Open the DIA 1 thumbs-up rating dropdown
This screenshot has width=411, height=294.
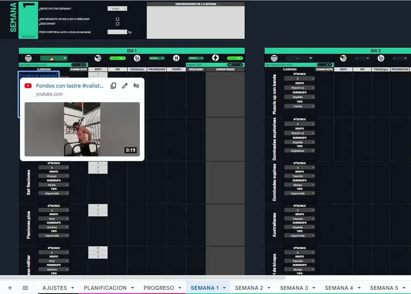pyautogui.click(x=54, y=58)
